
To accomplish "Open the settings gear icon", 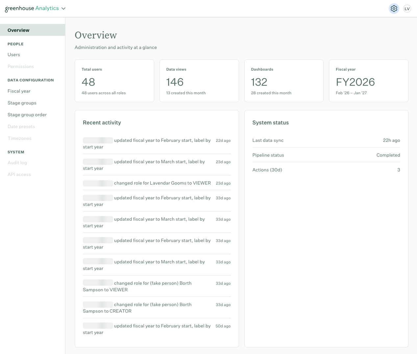I will tap(394, 9).
